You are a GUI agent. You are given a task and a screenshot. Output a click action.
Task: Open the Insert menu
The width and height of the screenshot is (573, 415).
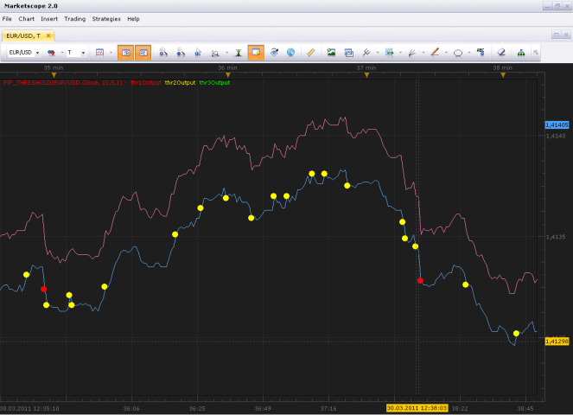pos(49,19)
